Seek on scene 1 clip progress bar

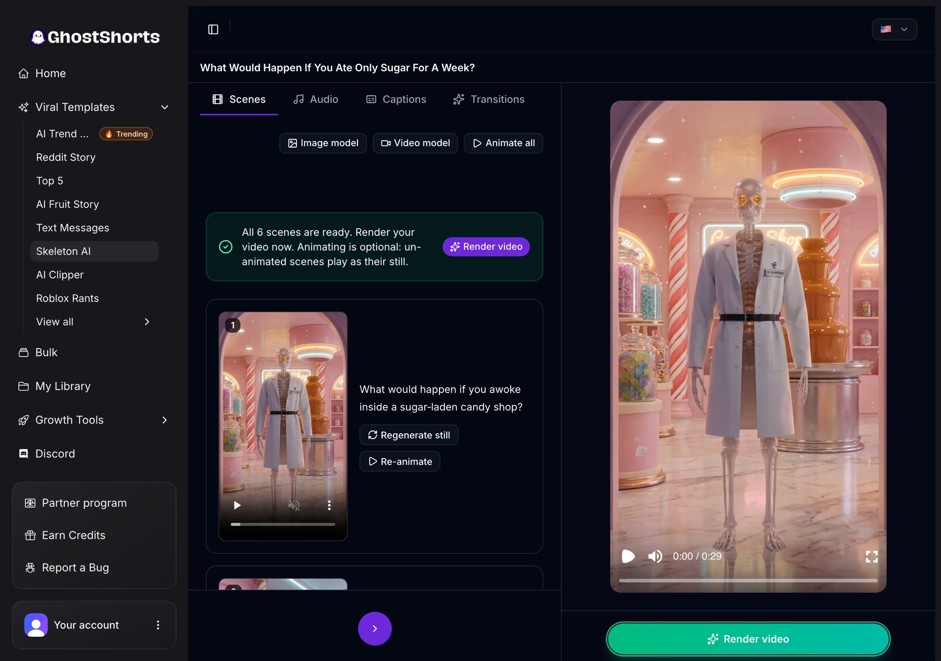tap(283, 524)
